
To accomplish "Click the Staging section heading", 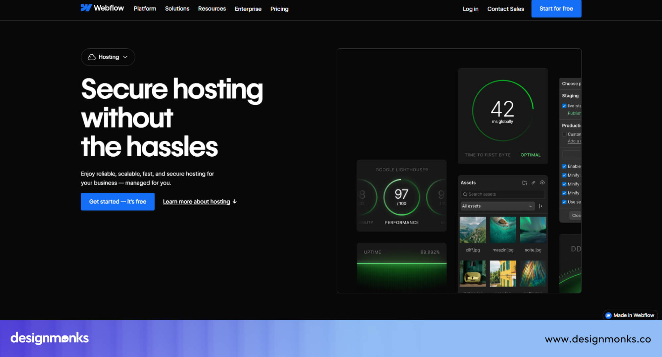I will point(570,96).
